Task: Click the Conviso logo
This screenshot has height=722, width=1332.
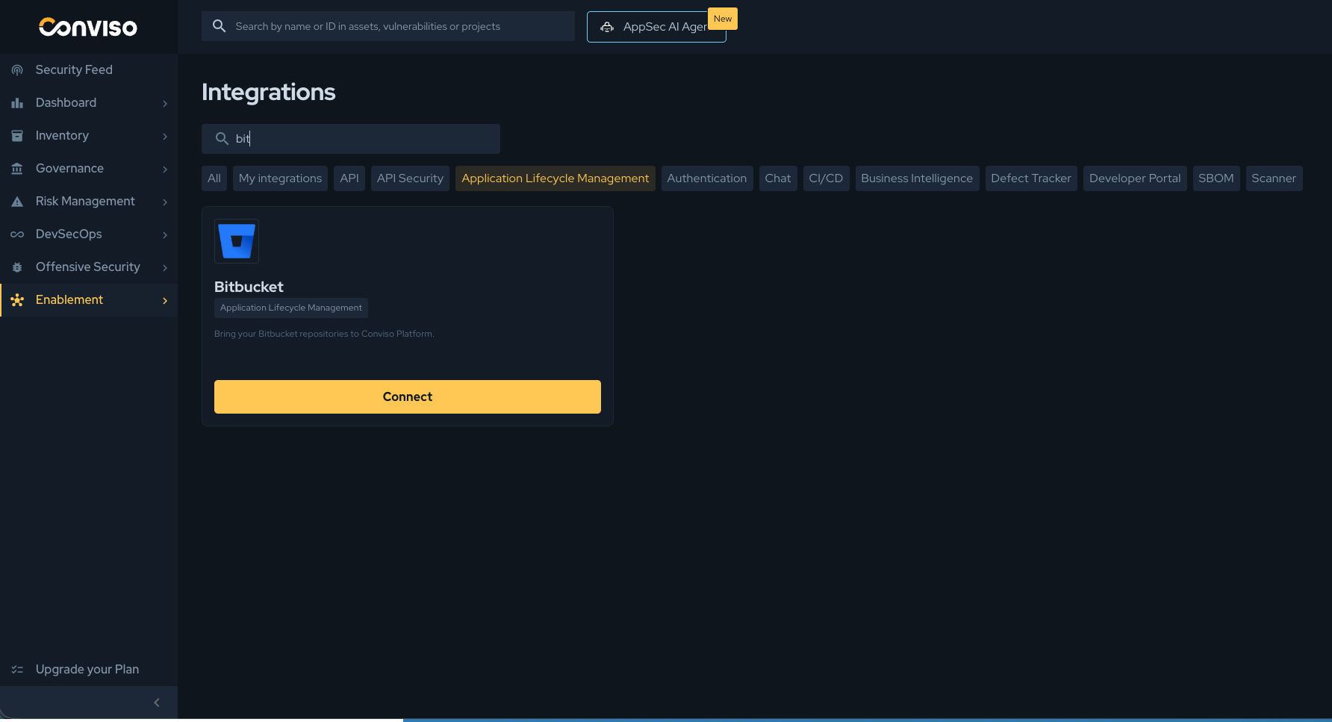Action: tap(88, 27)
